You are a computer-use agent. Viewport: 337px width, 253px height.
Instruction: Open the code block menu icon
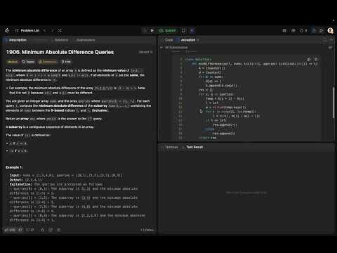[316, 59]
